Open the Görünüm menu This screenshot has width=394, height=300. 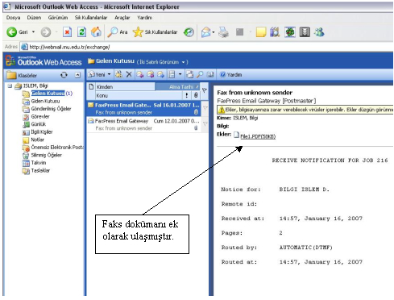[x=58, y=18]
